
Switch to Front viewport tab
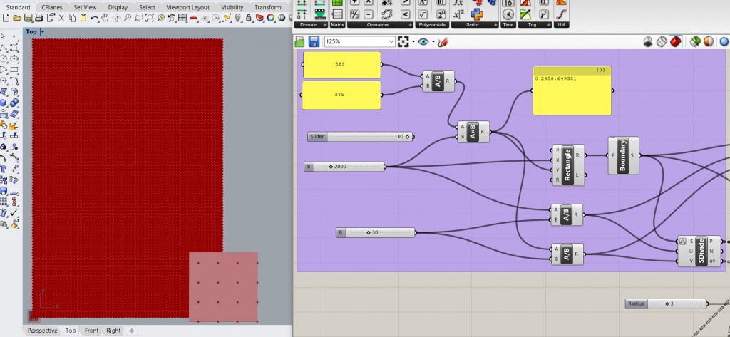pos(91,331)
